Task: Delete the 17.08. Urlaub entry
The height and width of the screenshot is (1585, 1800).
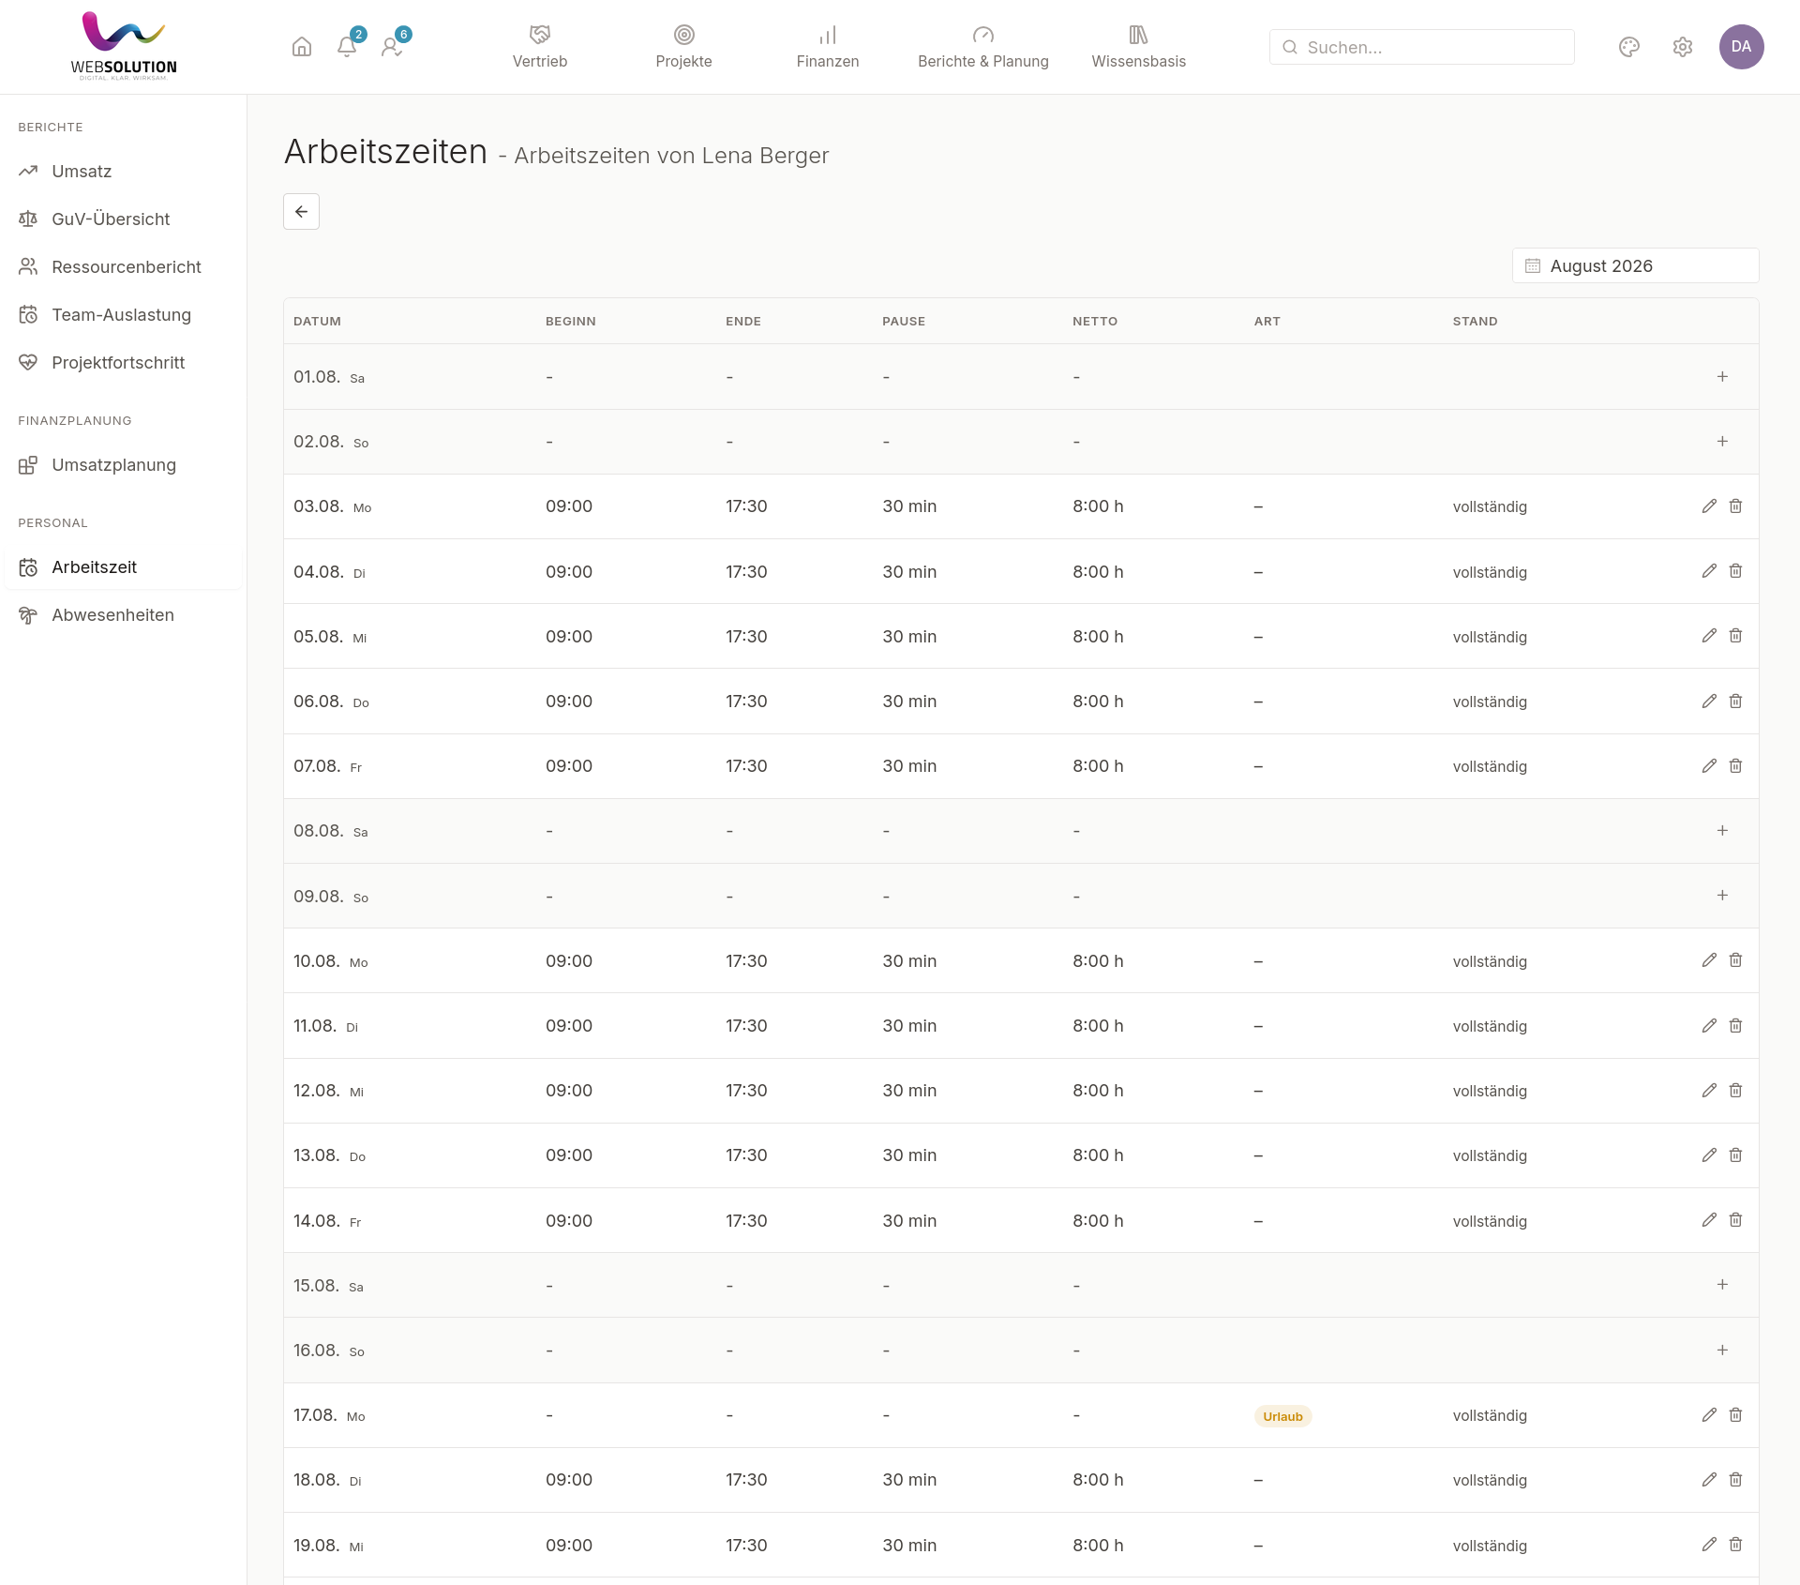Action: pyautogui.click(x=1735, y=1415)
